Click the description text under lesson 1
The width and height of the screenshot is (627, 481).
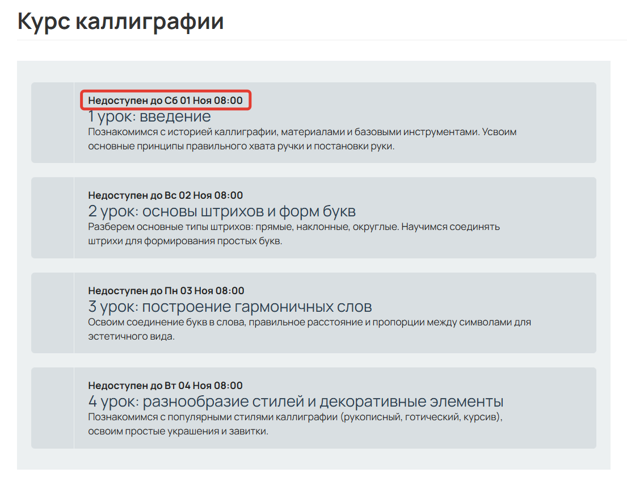[301, 138]
